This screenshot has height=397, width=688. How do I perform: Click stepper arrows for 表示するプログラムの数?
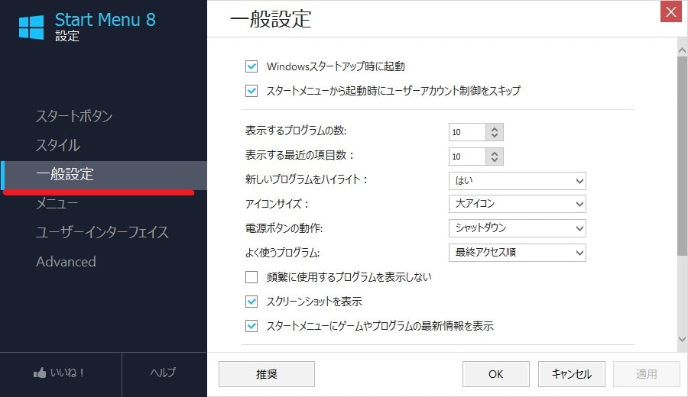[x=495, y=132]
